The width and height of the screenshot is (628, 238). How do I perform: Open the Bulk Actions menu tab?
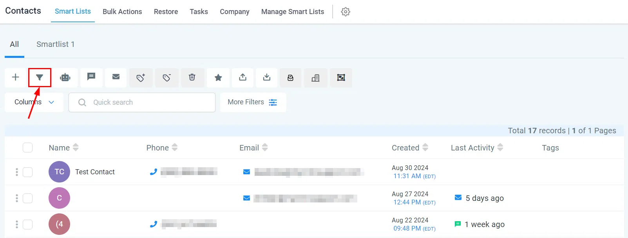pyautogui.click(x=122, y=12)
